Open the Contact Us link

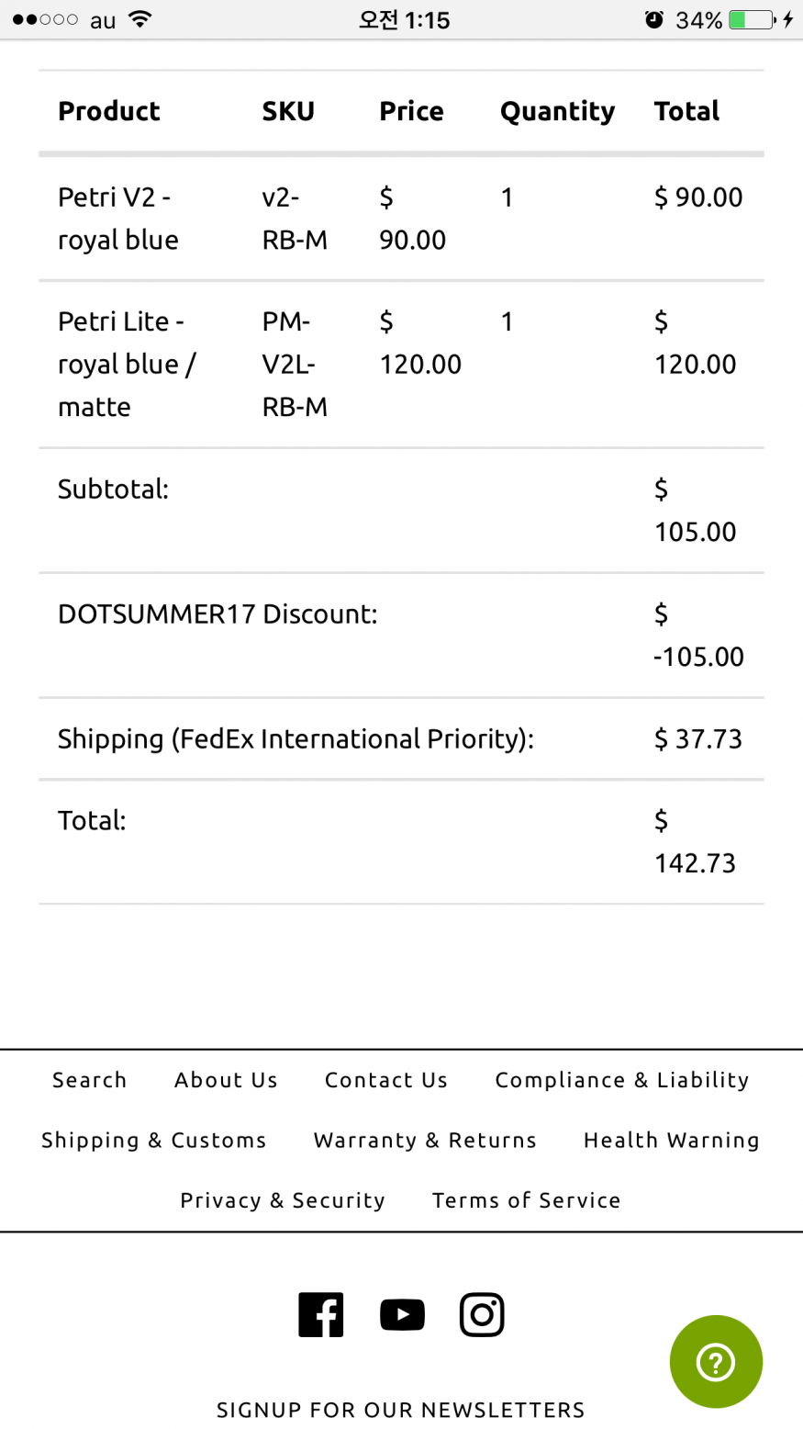pyautogui.click(x=385, y=1080)
